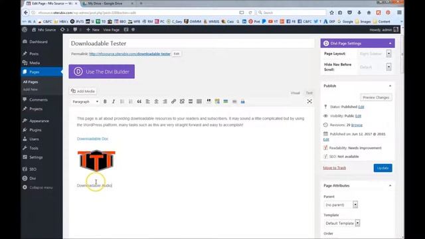
Task: Open the Firefox hamburger menu
Action: pyautogui.click(x=399, y=13)
